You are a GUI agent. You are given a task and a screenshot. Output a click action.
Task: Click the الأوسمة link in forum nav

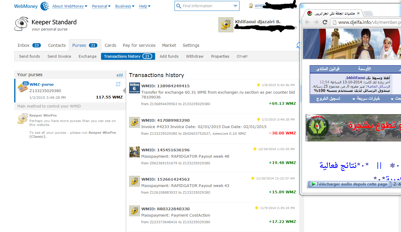click(364, 69)
